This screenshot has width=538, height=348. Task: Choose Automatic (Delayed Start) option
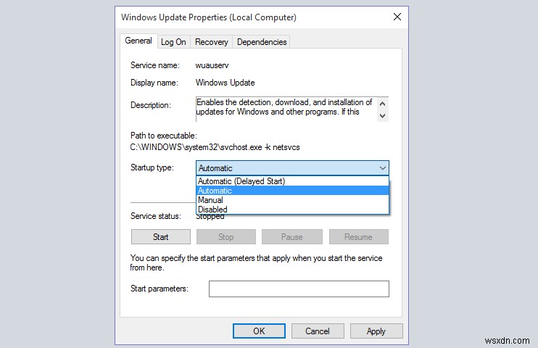[x=292, y=181]
